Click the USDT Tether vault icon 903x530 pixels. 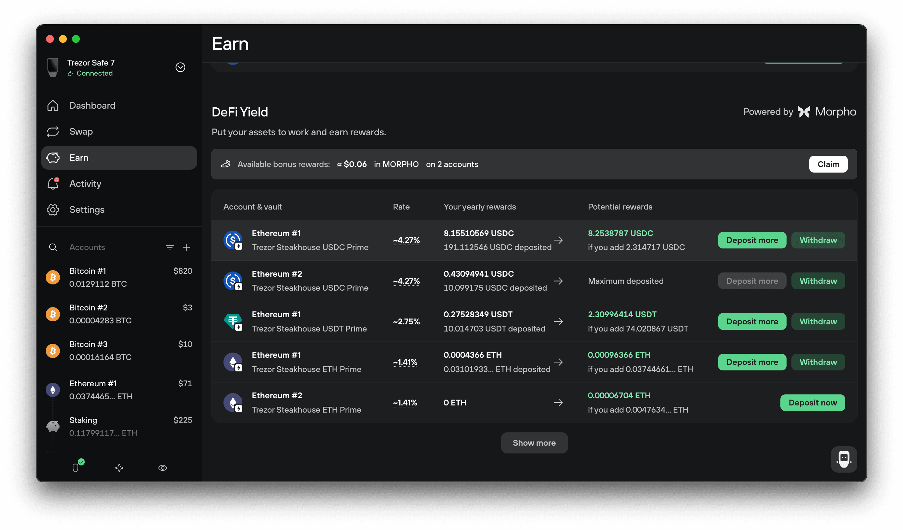233,321
